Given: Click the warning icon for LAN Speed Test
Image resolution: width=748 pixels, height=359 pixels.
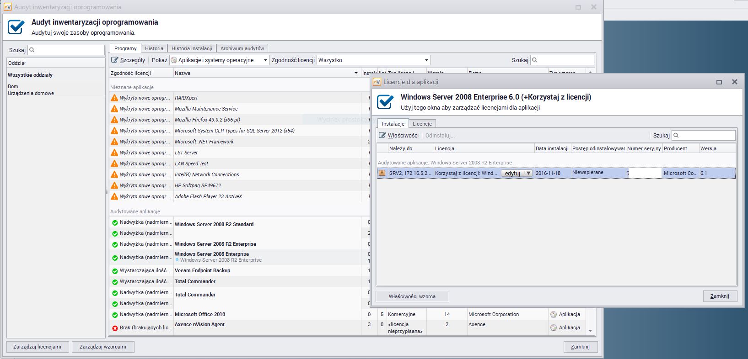Looking at the screenshot, I should pos(114,164).
